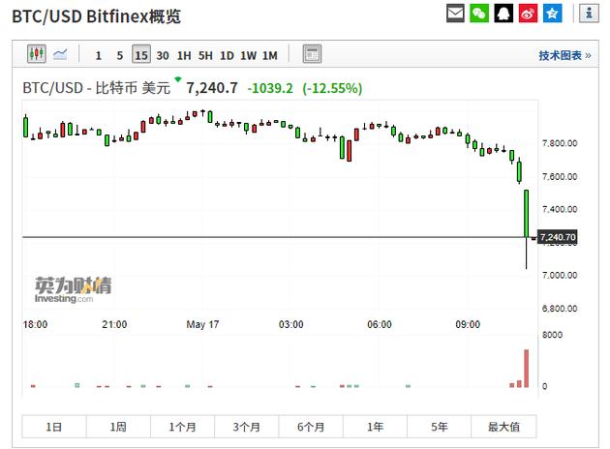Screen dimensions: 610x449
Task: Share the chart via email icon
Action: (x=455, y=14)
